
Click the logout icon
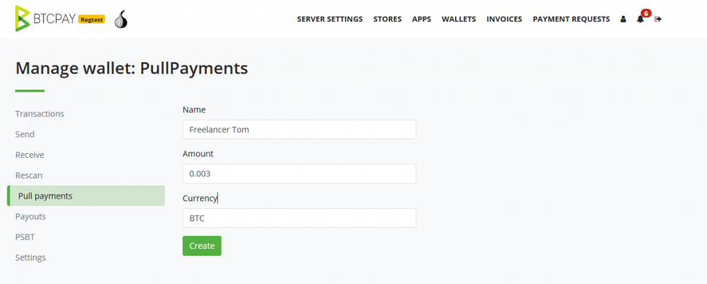658,19
